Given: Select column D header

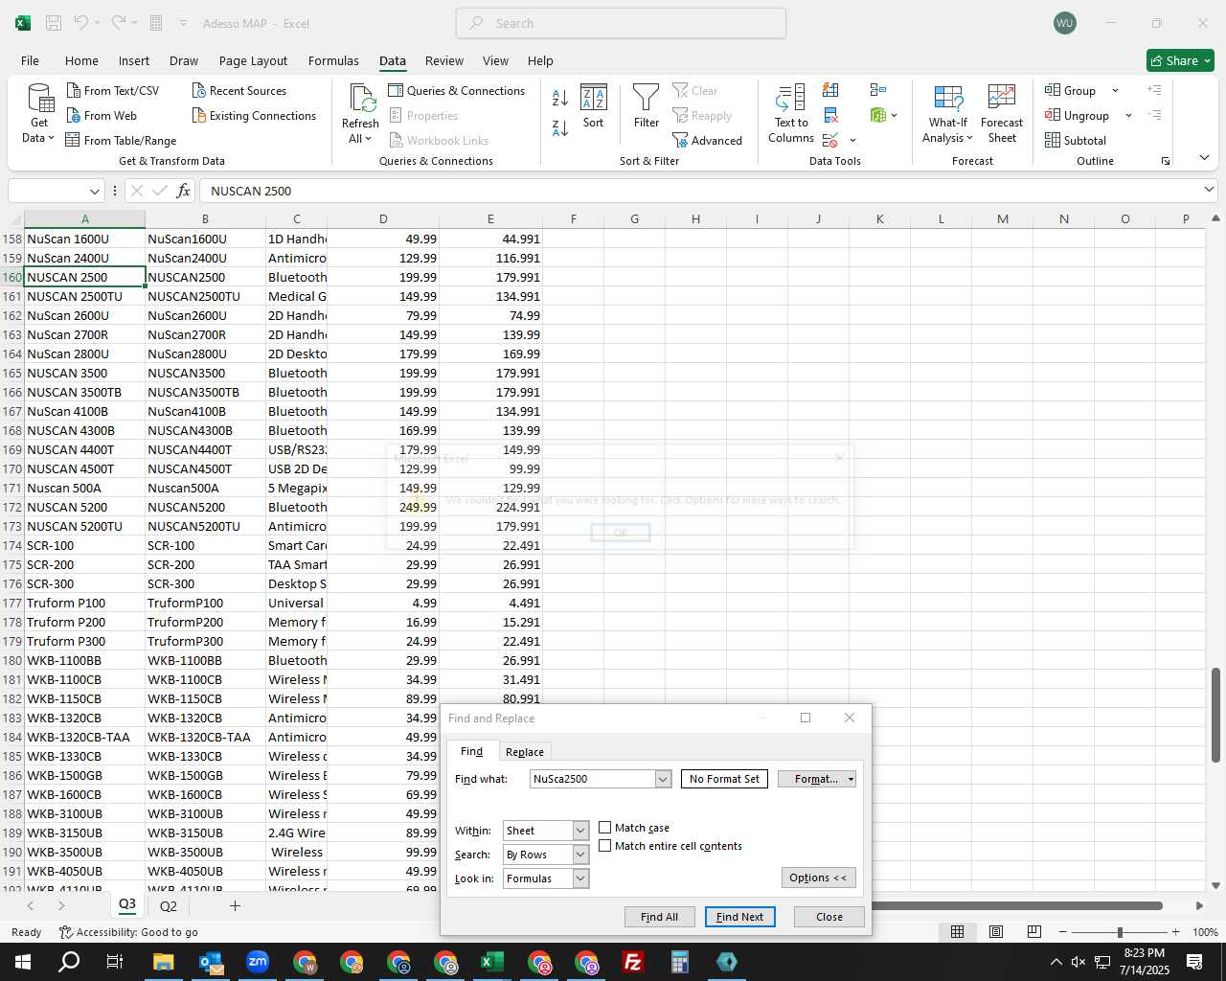Looking at the screenshot, I should click(383, 219).
